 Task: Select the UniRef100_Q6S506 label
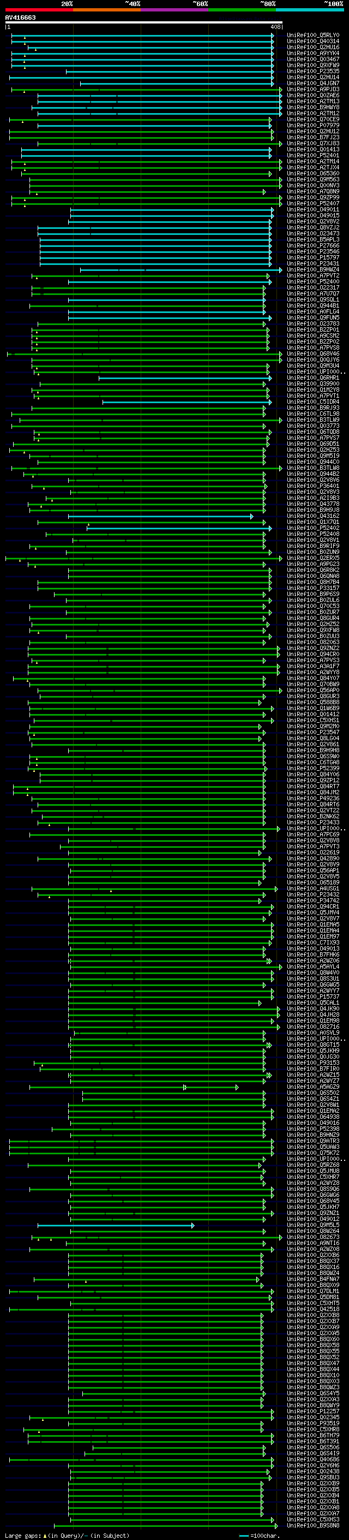(x=313, y=1447)
